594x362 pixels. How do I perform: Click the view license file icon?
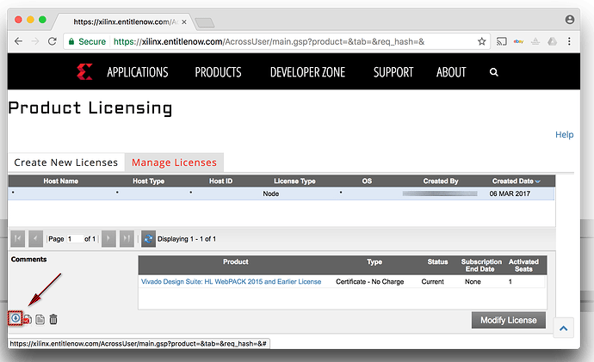point(40,320)
